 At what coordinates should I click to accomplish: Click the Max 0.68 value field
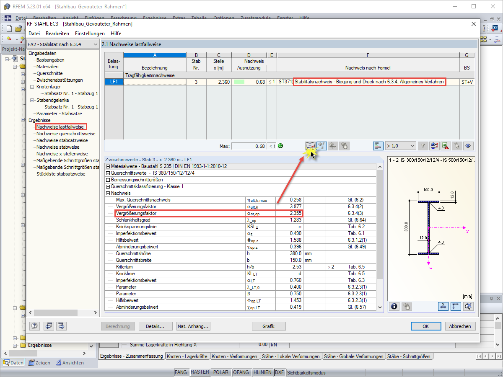(249, 146)
